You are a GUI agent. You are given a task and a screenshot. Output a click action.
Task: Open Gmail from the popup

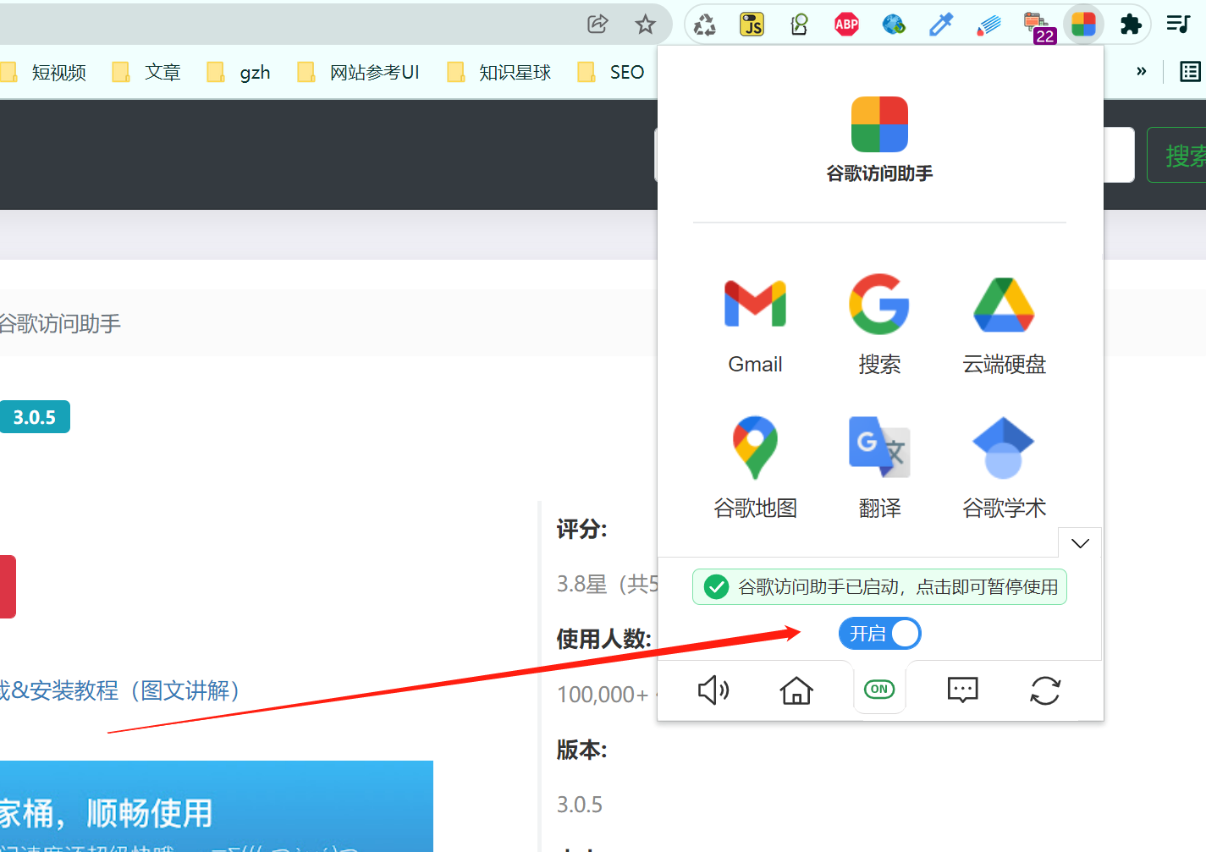(x=755, y=327)
